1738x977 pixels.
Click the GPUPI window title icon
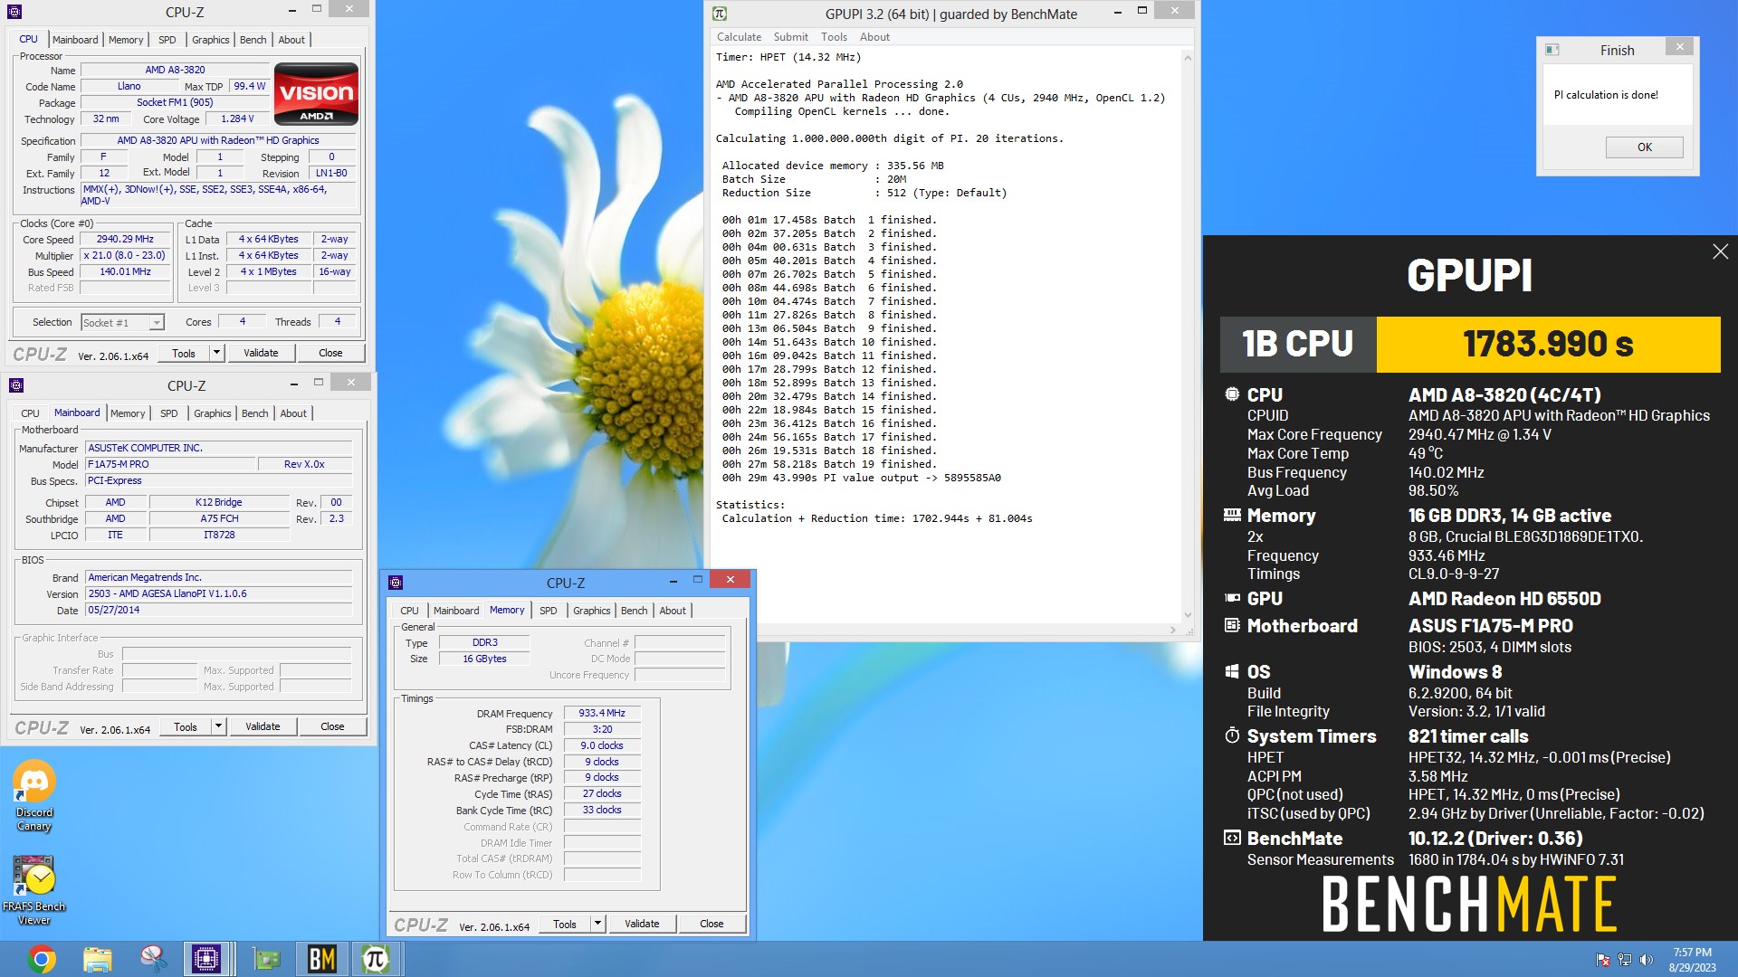[720, 14]
